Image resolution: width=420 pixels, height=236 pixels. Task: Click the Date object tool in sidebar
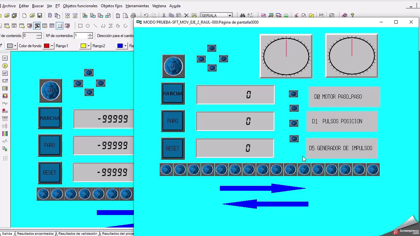[x=5, y=118]
